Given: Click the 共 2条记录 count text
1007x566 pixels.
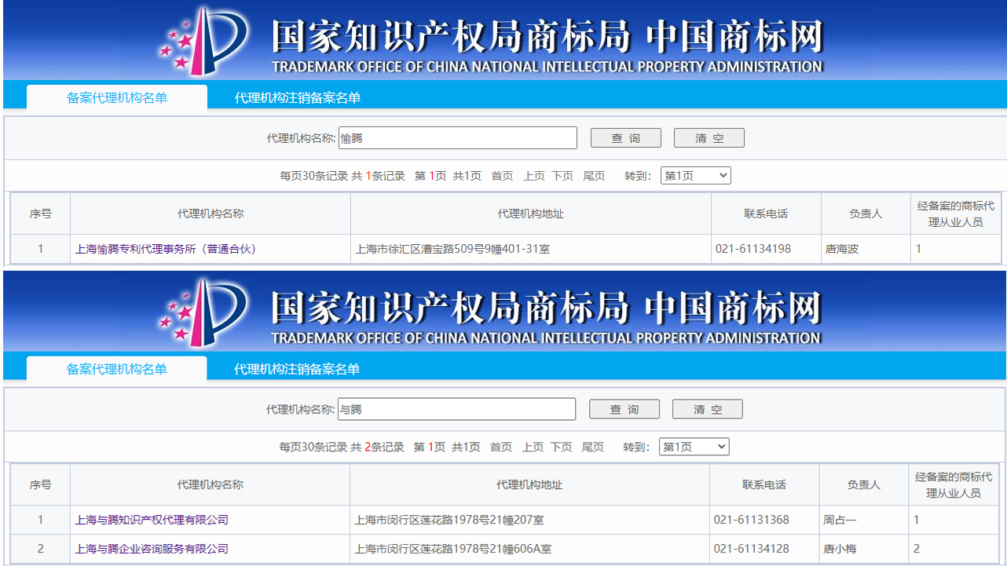Looking at the screenshot, I should (378, 447).
